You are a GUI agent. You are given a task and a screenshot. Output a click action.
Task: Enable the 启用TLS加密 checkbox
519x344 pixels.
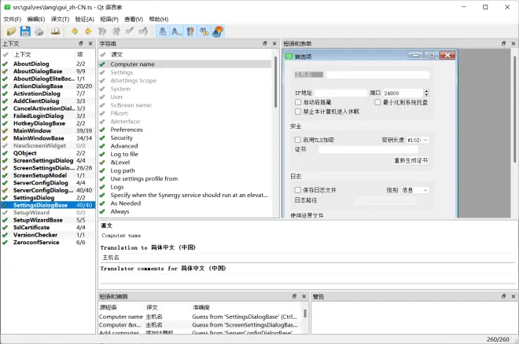[x=298, y=140]
